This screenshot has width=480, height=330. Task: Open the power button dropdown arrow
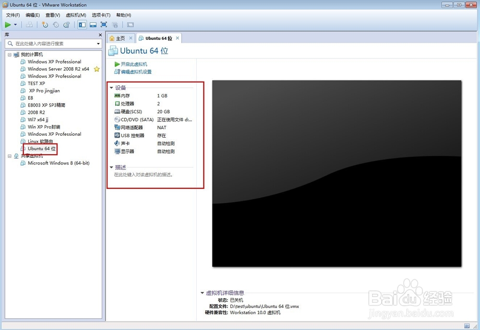(15, 24)
